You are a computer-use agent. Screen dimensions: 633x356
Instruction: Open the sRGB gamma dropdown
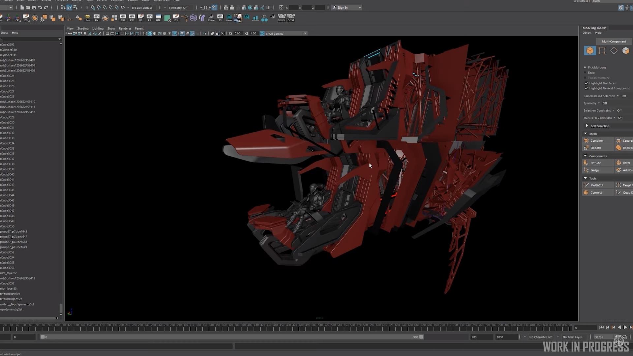pos(305,33)
